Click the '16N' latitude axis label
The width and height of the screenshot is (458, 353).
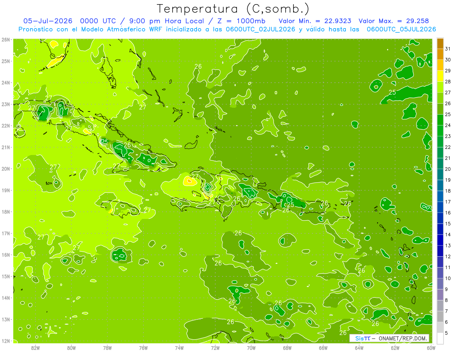[x=5, y=255]
